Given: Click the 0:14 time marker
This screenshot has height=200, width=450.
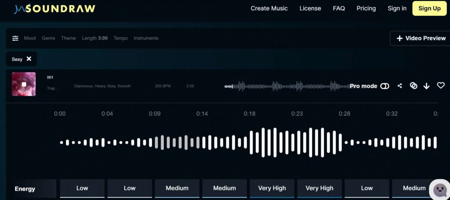Looking at the screenshot, I should click(x=202, y=114).
